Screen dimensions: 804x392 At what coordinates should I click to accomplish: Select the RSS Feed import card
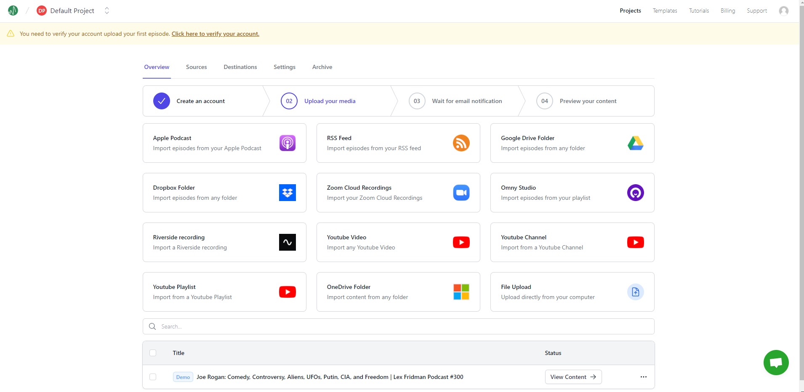click(x=398, y=143)
